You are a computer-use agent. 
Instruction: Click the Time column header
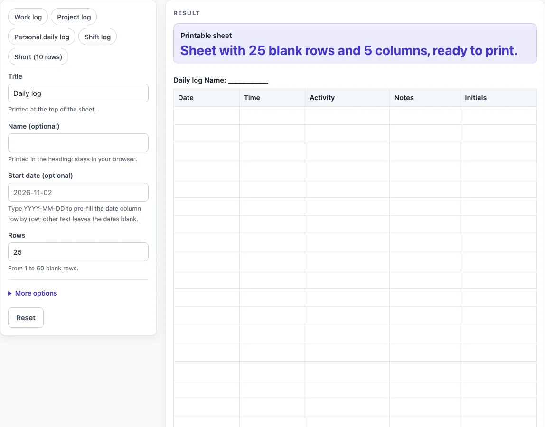(272, 98)
